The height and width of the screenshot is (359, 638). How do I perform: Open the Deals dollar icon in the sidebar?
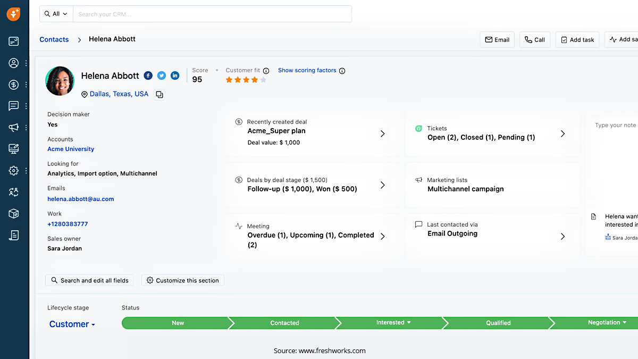(14, 85)
